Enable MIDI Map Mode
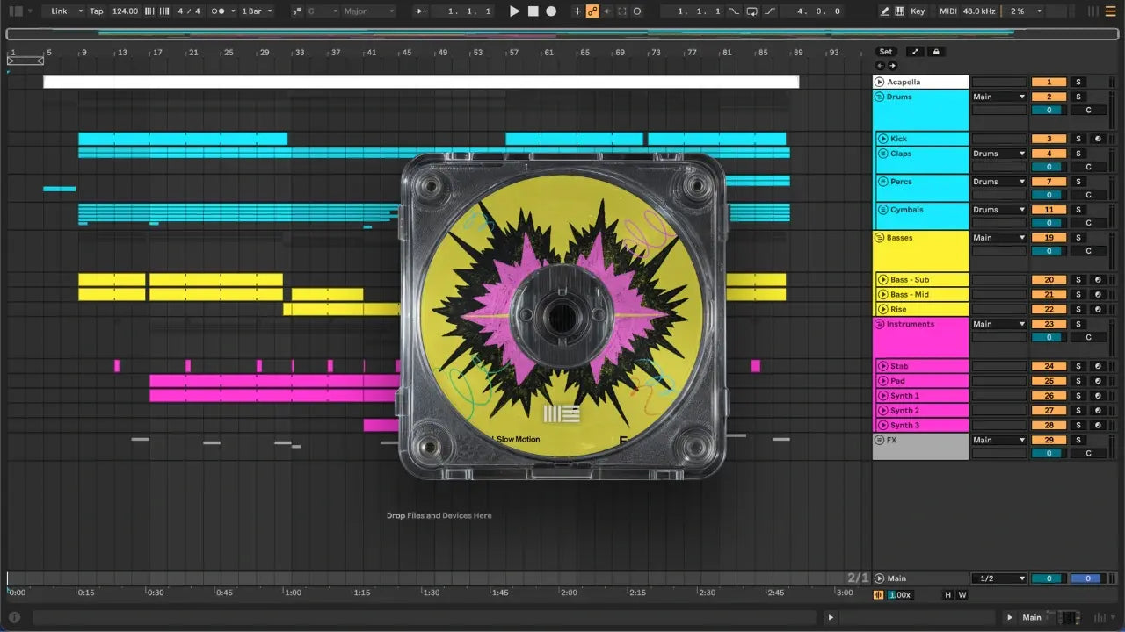Viewport: 1125px width, 632px height. point(947,11)
